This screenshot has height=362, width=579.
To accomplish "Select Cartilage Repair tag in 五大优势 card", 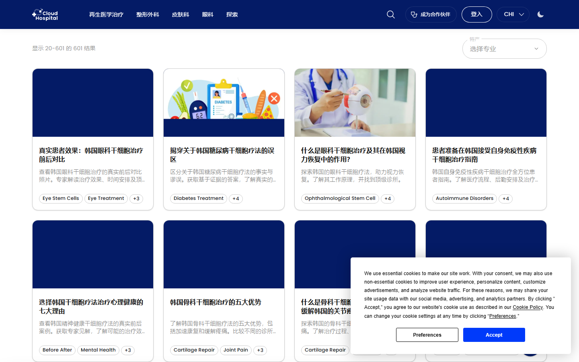I will click(x=194, y=350).
